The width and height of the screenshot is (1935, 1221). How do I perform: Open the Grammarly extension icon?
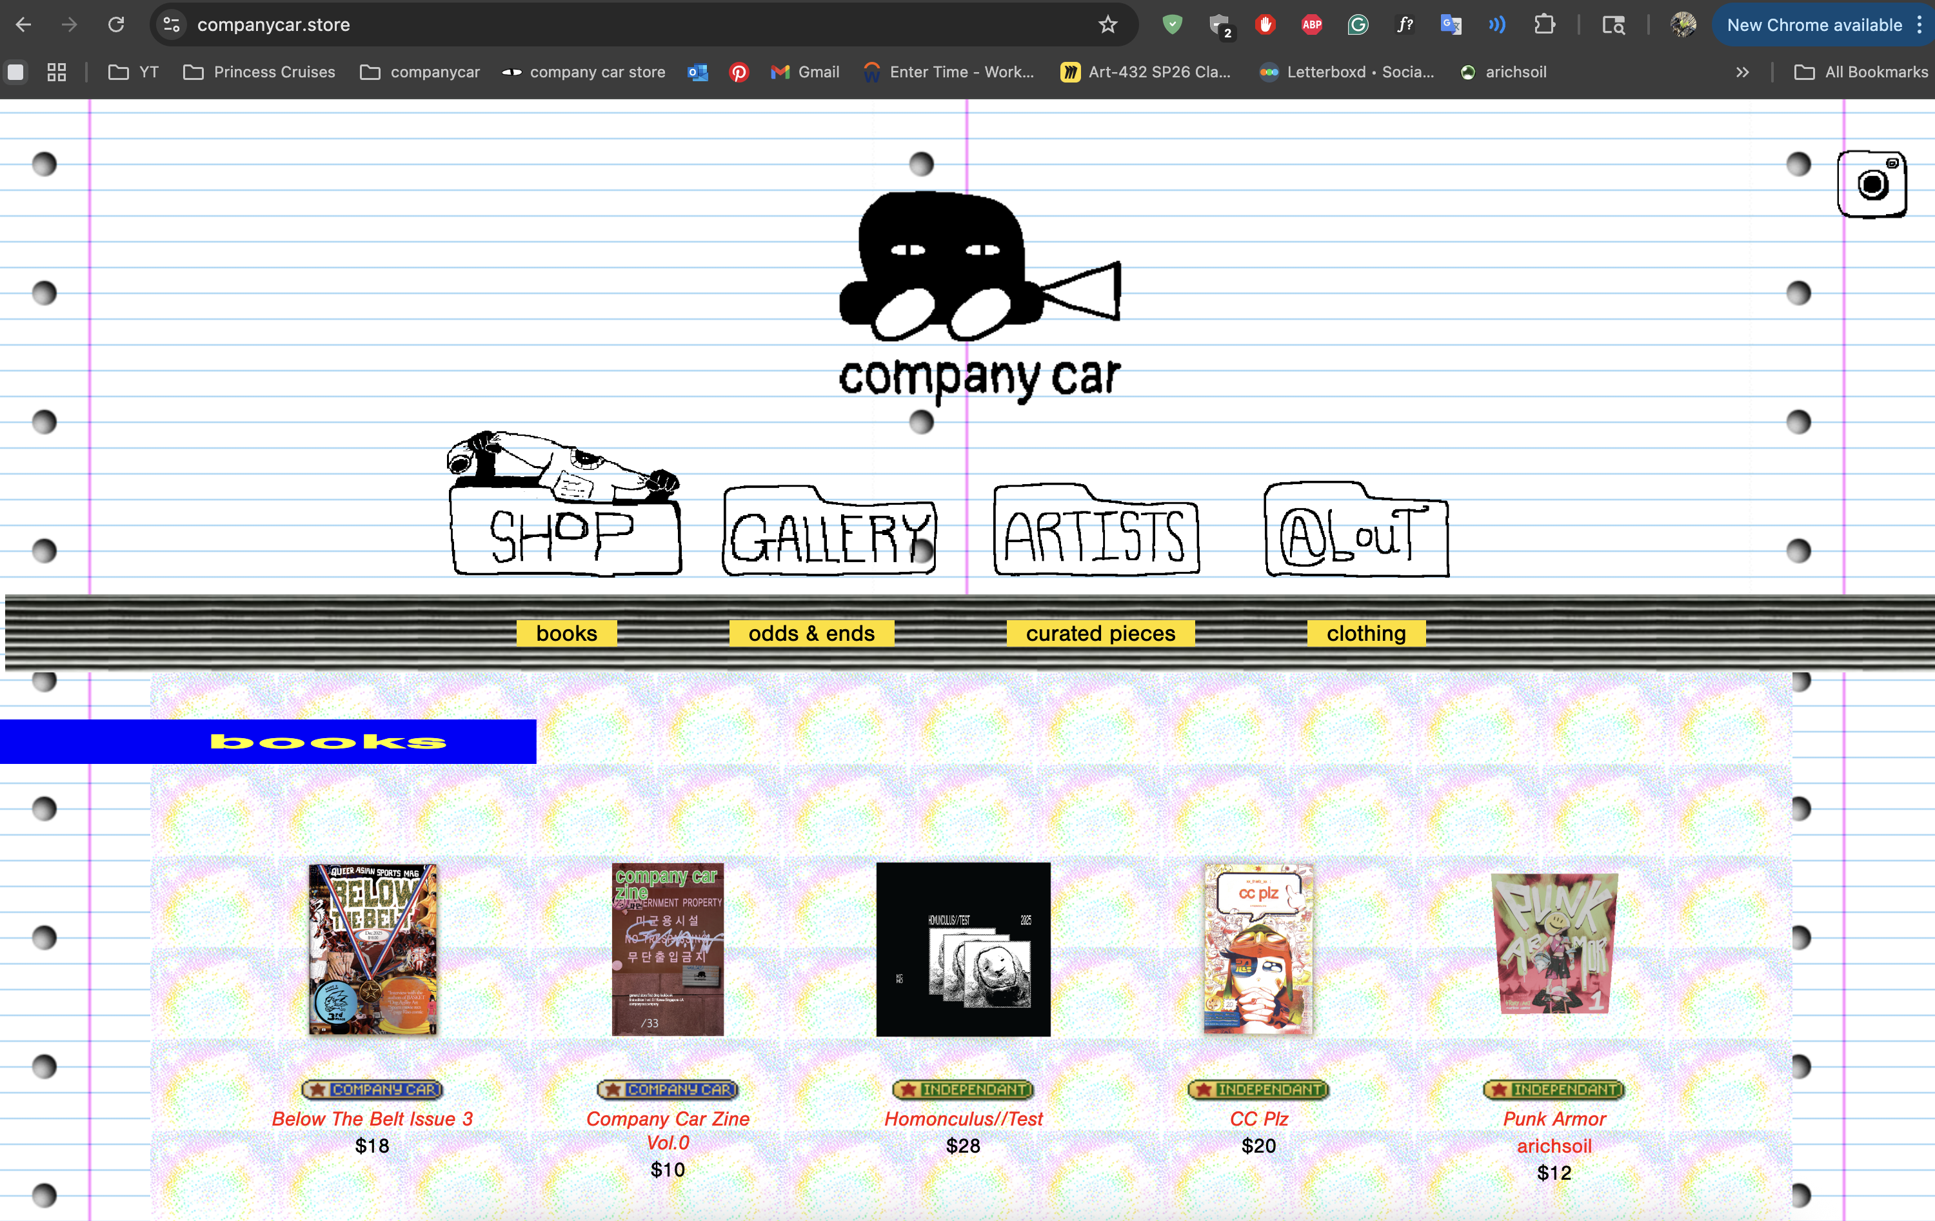tap(1357, 25)
